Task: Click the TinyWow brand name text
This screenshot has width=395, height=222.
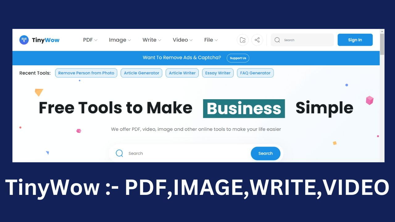Action: (46, 40)
